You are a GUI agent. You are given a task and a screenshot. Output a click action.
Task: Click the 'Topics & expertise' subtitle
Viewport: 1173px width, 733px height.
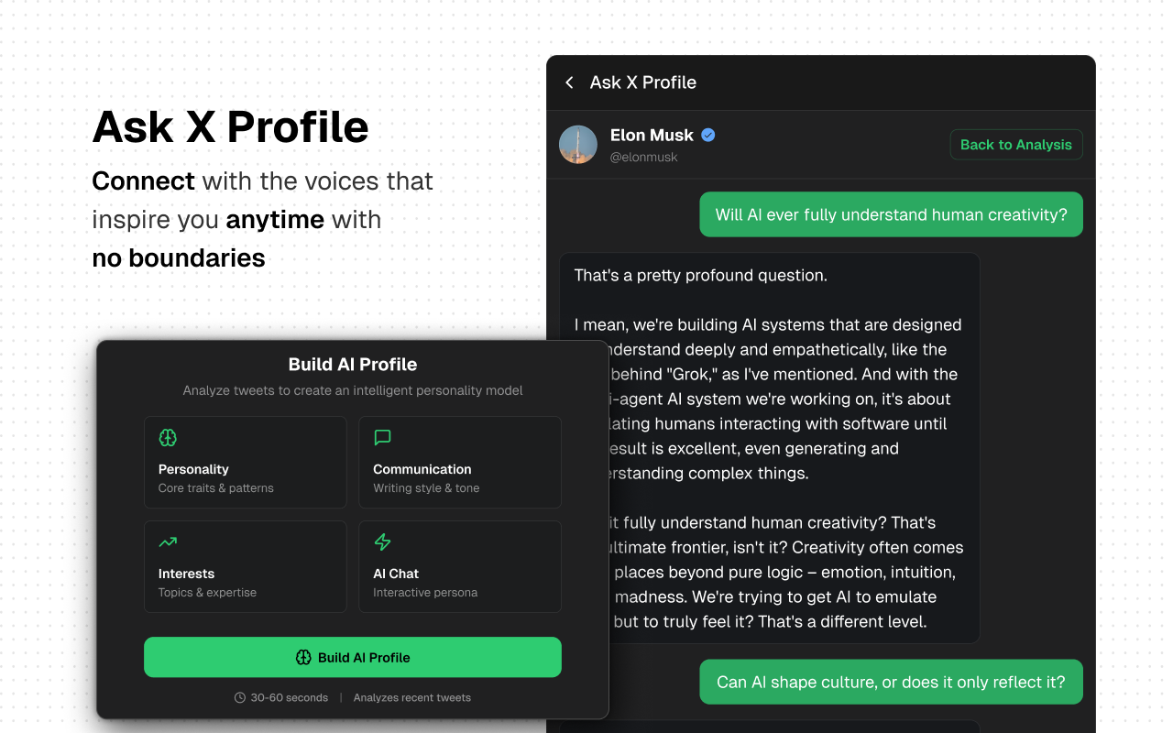point(207,593)
